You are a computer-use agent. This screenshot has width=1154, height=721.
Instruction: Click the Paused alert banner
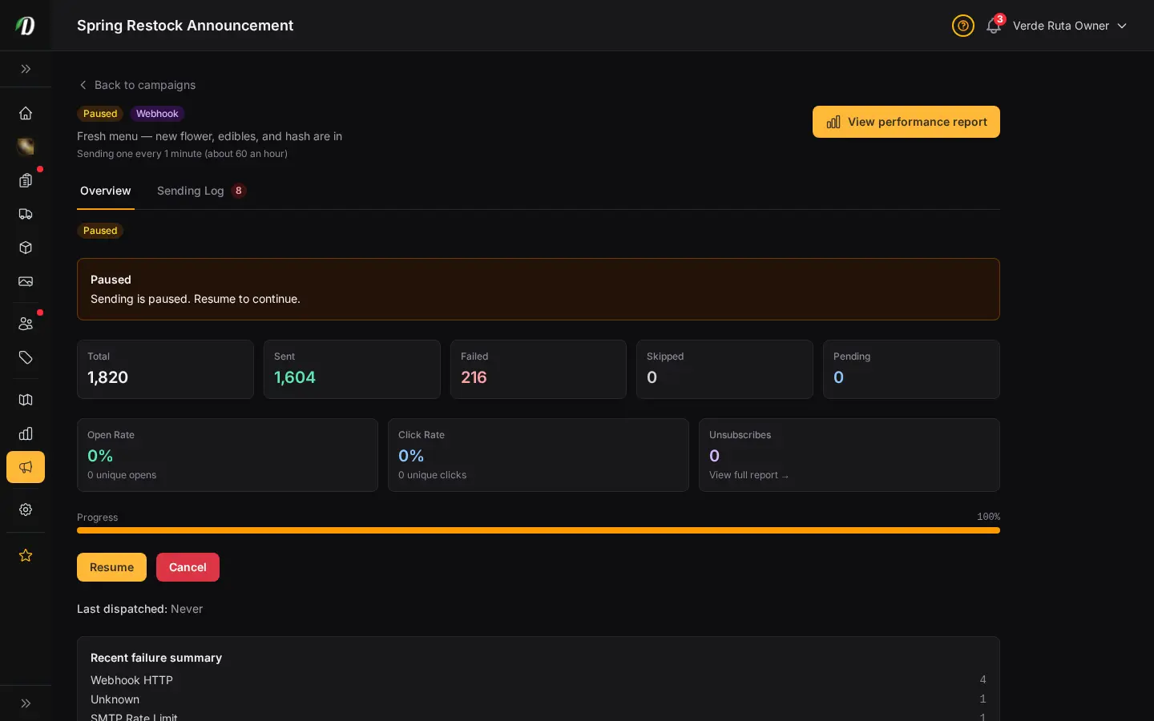(539, 289)
